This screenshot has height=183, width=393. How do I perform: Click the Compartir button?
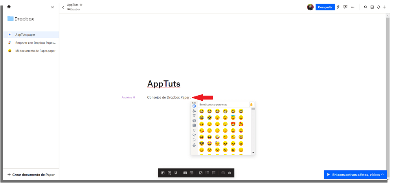[325, 7]
